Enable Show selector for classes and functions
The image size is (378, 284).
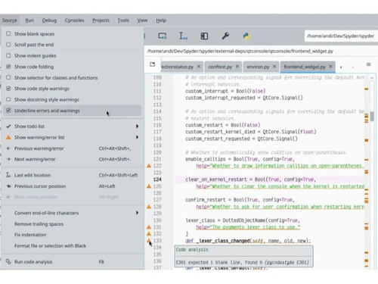pyautogui.click(x=8, y=77)
